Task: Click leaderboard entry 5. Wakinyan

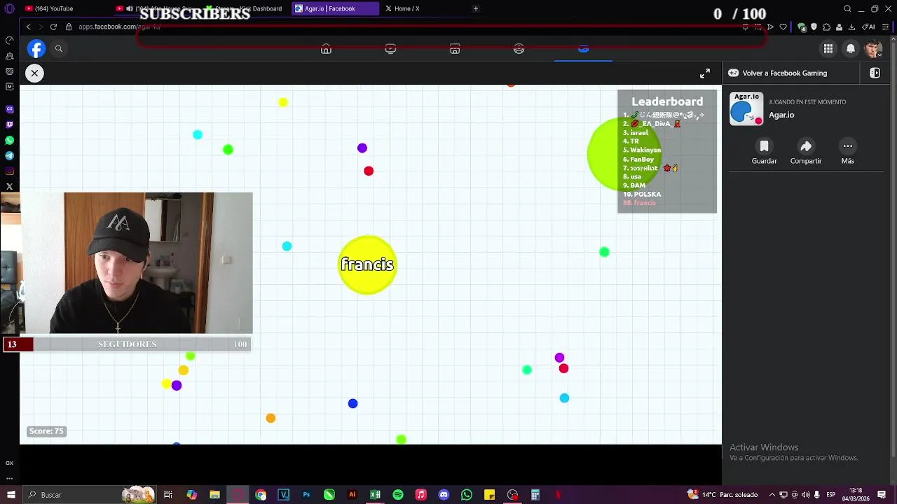Action: tap(642, 150)
